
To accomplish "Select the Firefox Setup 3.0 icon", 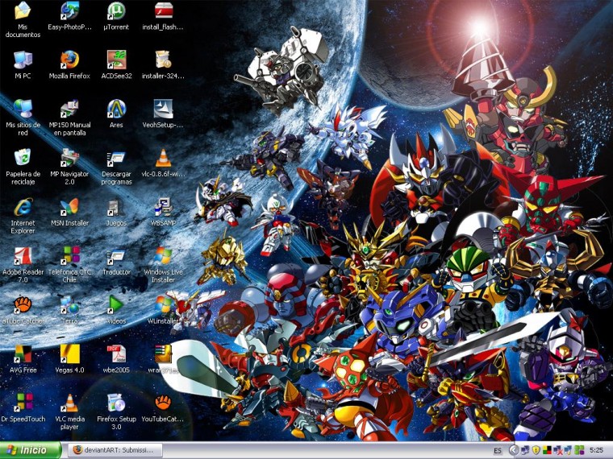I will (116, 403).
